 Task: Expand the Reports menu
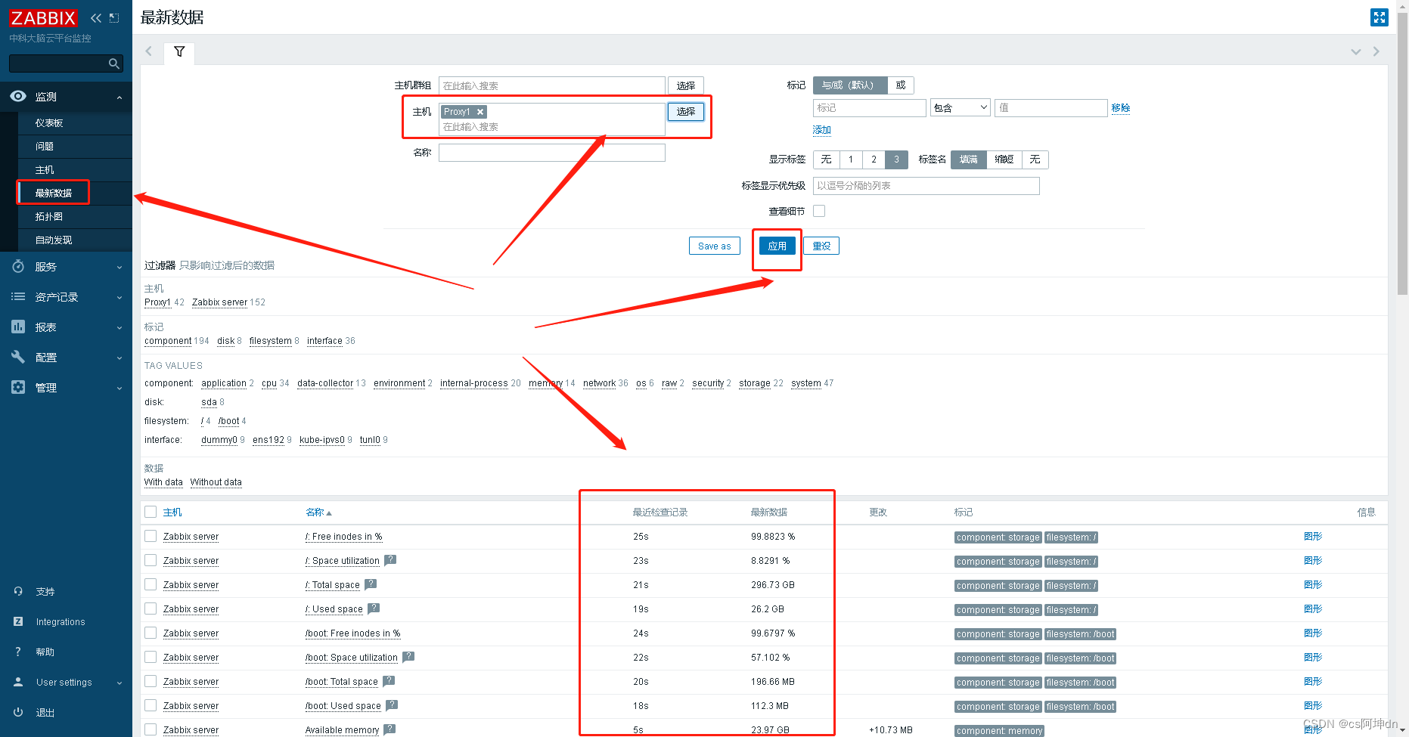pos(66,327)
